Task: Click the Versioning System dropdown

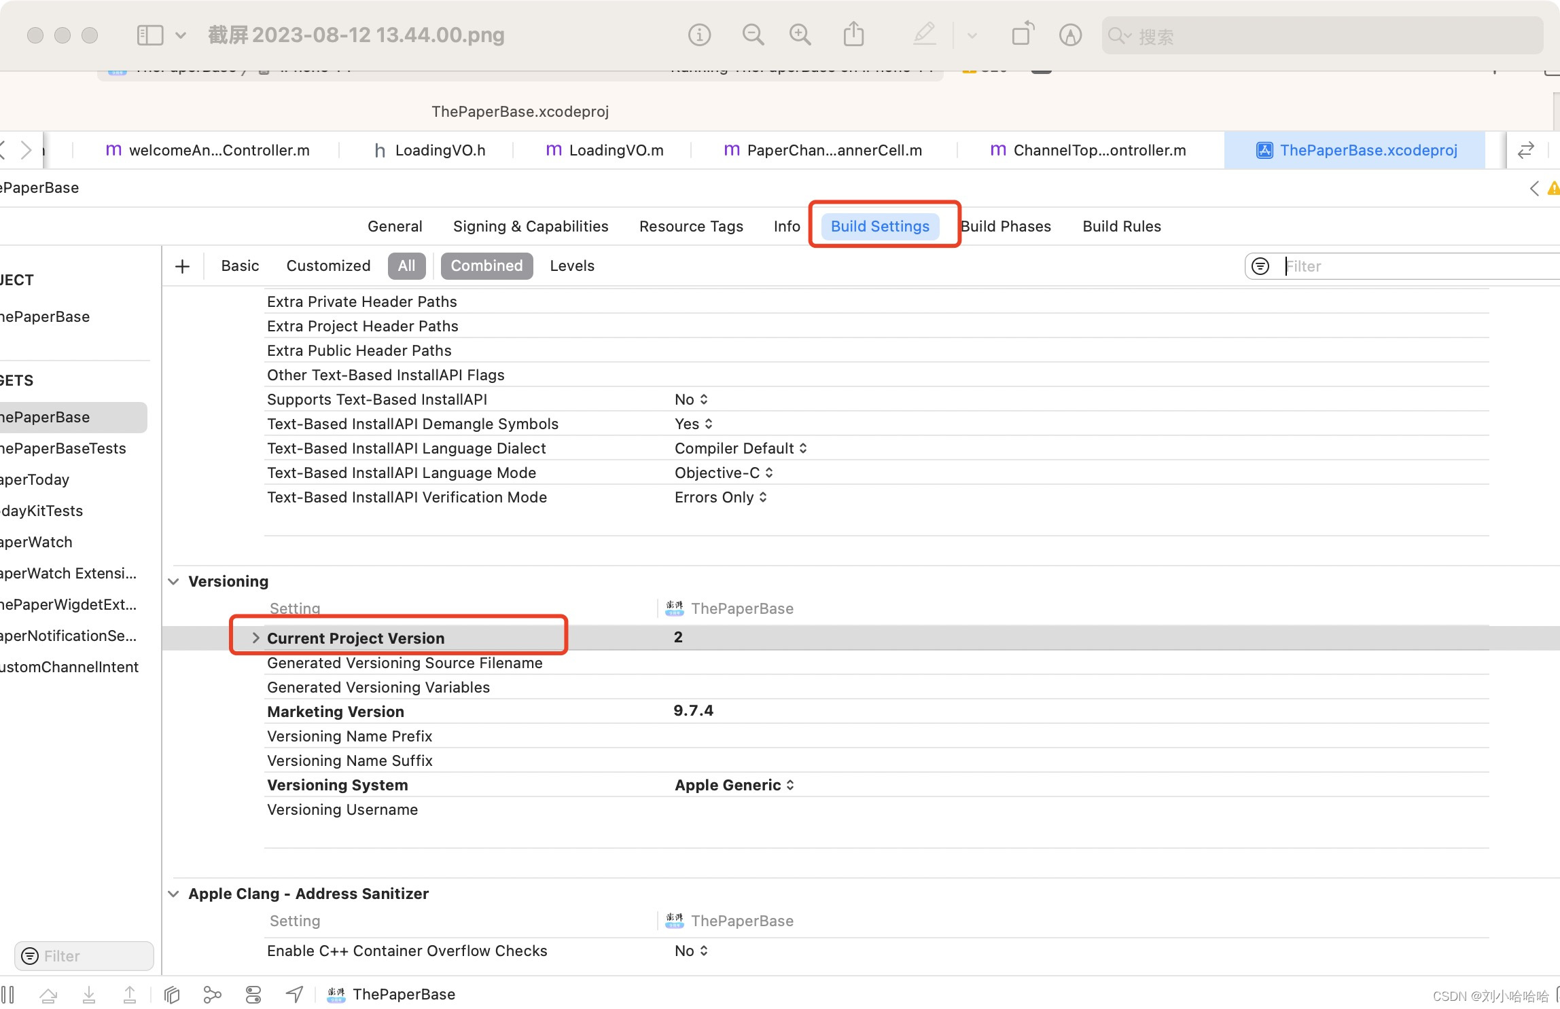Action: pos(733,785)
